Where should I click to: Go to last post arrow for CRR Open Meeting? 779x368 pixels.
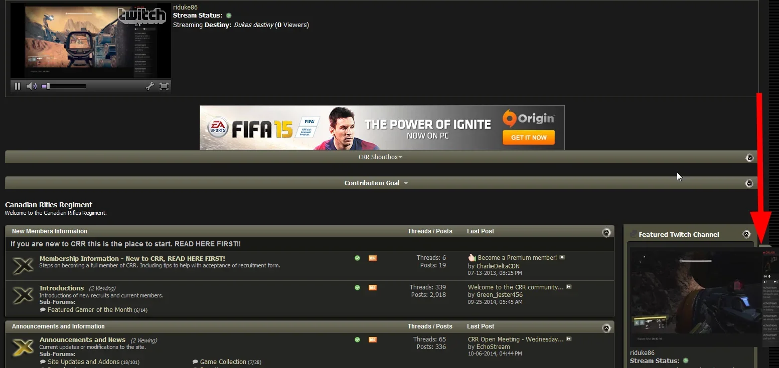click(569, 339)
